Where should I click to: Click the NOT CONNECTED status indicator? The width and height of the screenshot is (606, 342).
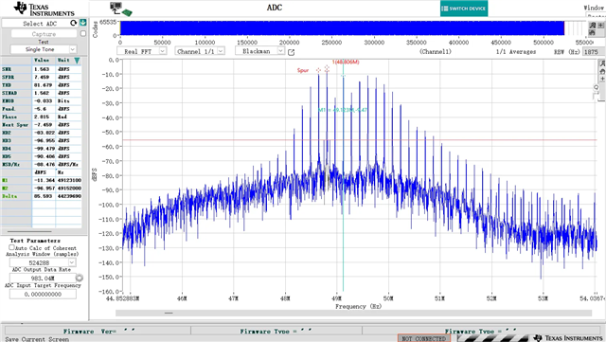pos(424,338)
